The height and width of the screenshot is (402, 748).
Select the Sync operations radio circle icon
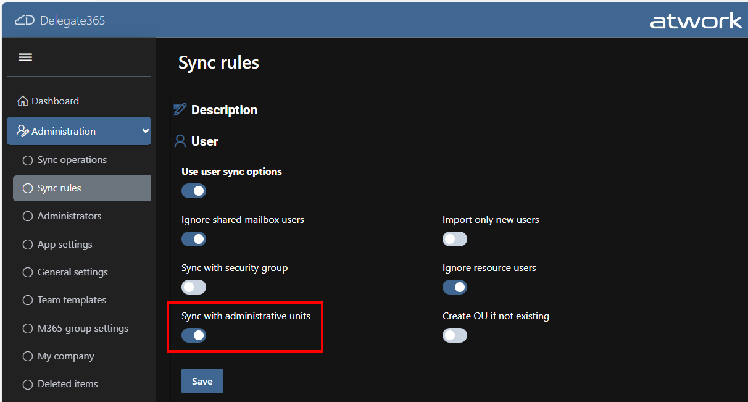click(x=28, y=159)
